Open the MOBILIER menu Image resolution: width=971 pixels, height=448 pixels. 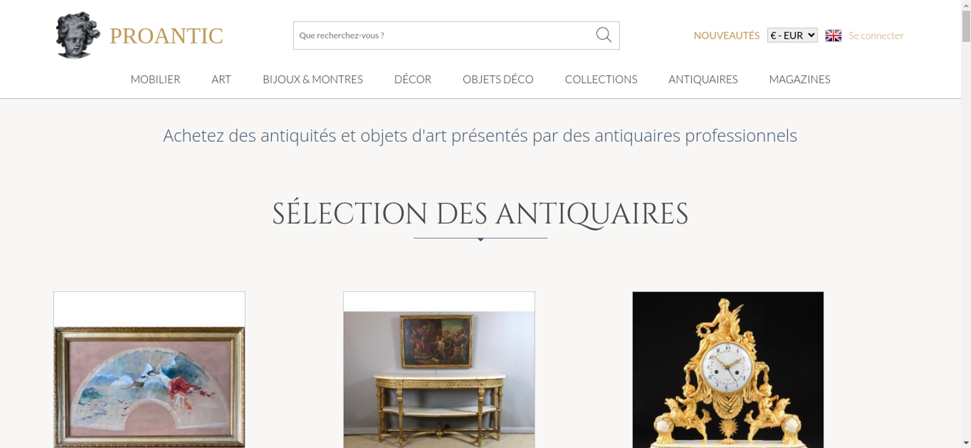coord(155,79)
